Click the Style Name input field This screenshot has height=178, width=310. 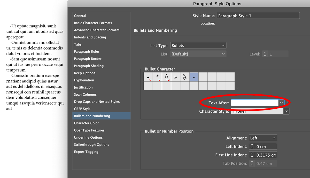pos(258,15)
